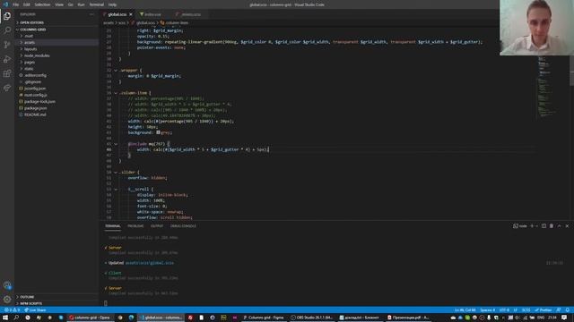Expand the static folder
Screen dimensions: 574x322
57,69
